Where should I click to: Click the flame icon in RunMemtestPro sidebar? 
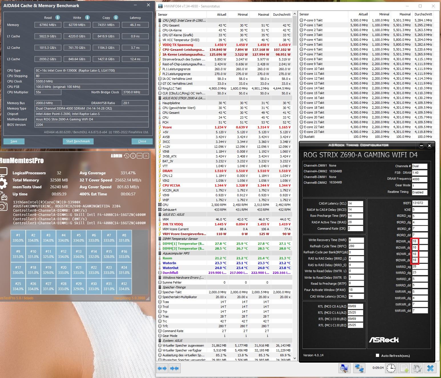click(x=3, y=195)
